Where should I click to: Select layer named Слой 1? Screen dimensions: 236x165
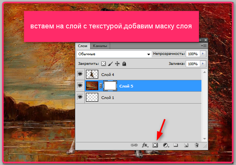[x=107, y=98]
